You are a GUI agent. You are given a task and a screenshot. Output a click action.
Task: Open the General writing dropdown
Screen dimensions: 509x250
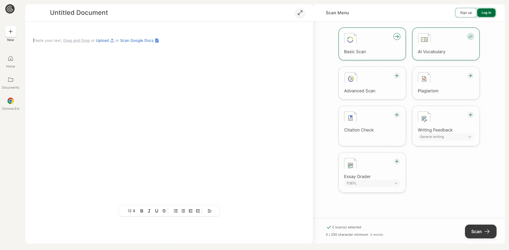point(446,137)
